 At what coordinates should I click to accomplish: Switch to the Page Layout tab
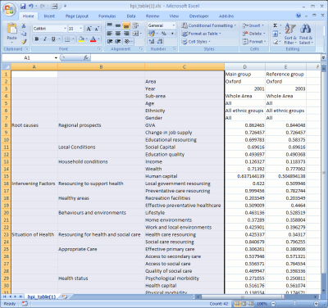coord(77,16)
